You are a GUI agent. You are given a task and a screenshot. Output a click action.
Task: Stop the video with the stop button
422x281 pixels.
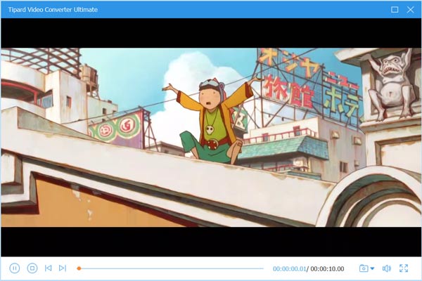tap(32, 268)
